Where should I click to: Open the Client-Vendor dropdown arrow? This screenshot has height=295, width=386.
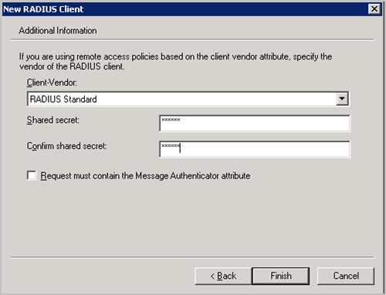tap(342, 99)
